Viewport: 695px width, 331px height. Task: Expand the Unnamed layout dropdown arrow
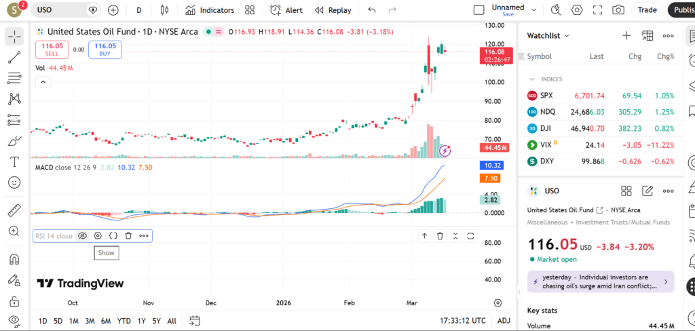tap(534, 10)
